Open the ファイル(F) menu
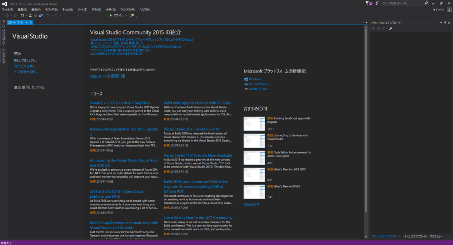This screenshot has width=453, height=245. pyautogui.click(x=8, y=10)
